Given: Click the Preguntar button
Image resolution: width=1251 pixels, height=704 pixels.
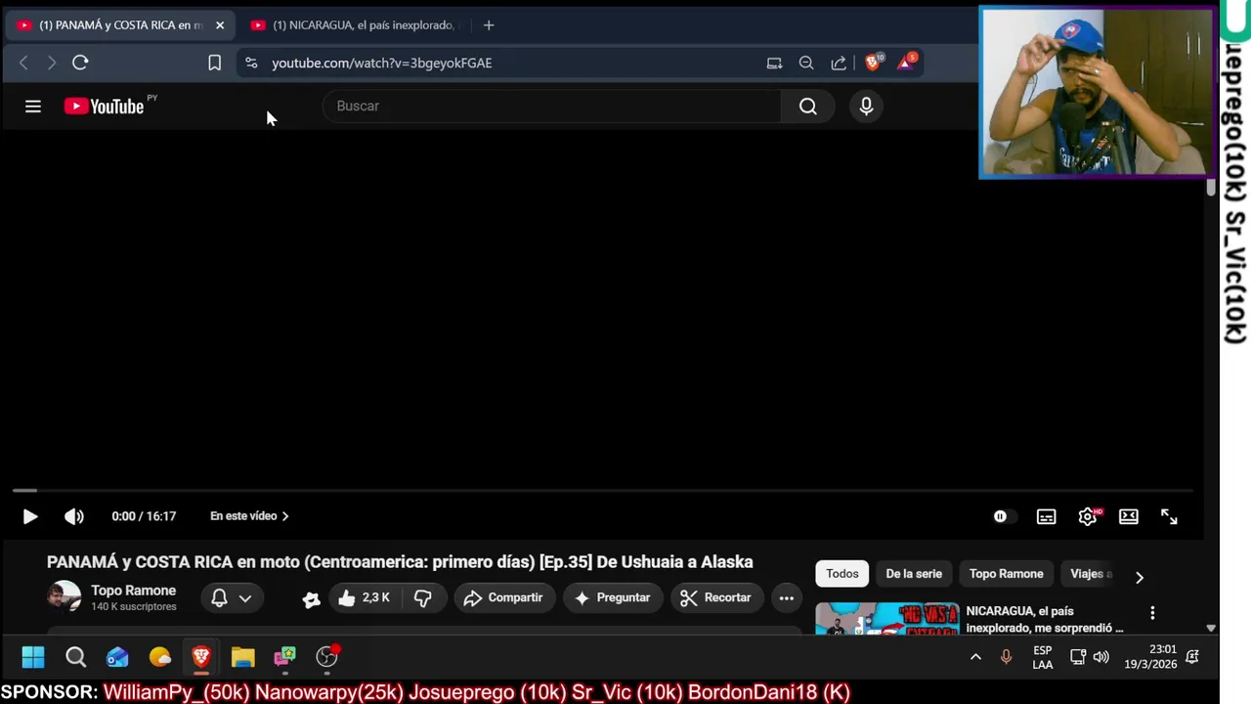Looking at the screenshot, I should pyautogui.click(x=613, y=597).
